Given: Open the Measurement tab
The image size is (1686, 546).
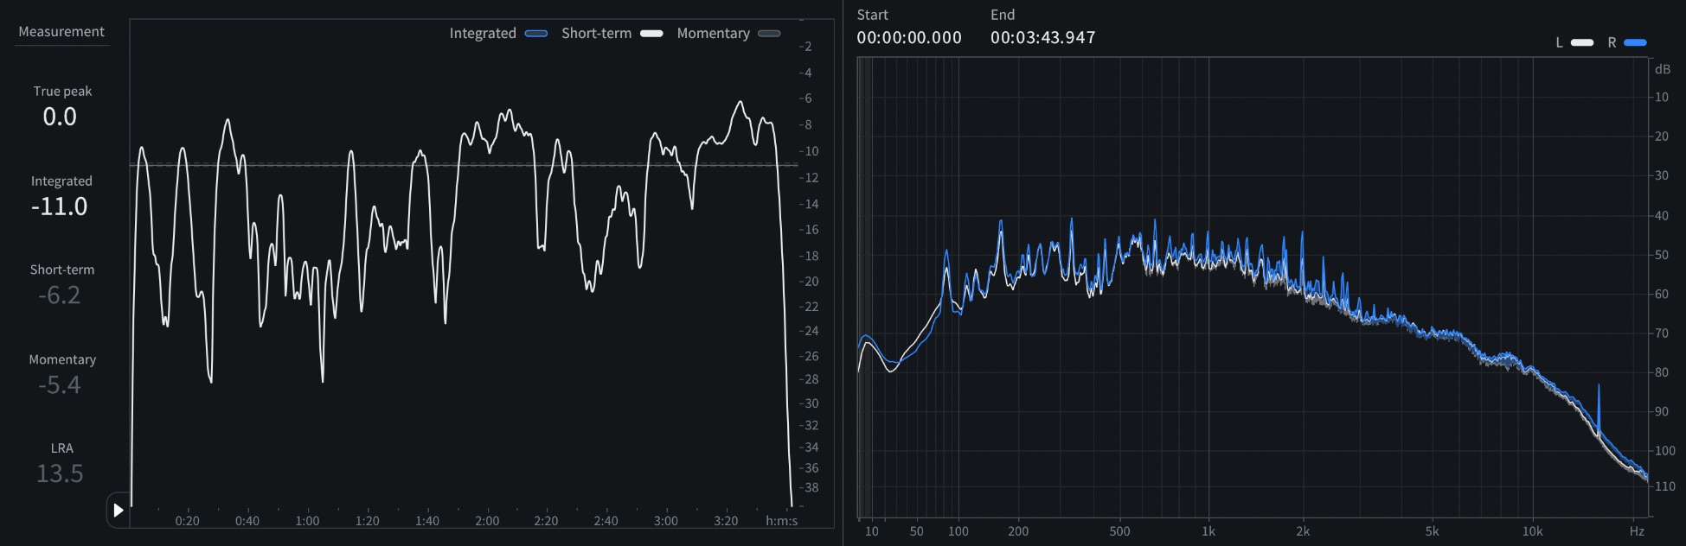Looking at the screenshot, I should (x=61, y=32).
